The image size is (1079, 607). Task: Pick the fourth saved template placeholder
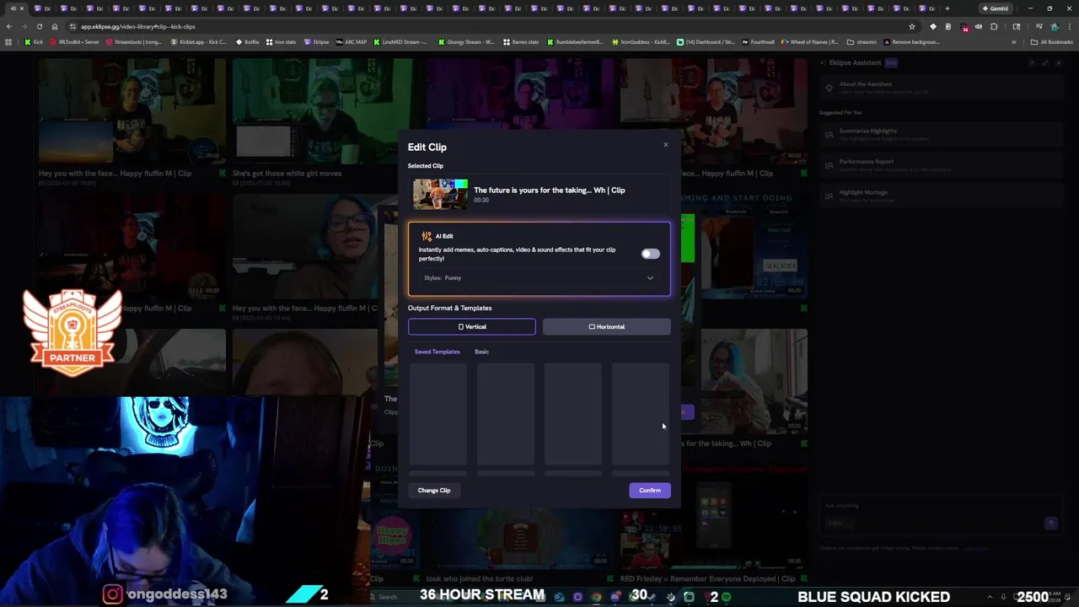pyautogui.click(x=641, y=414)
